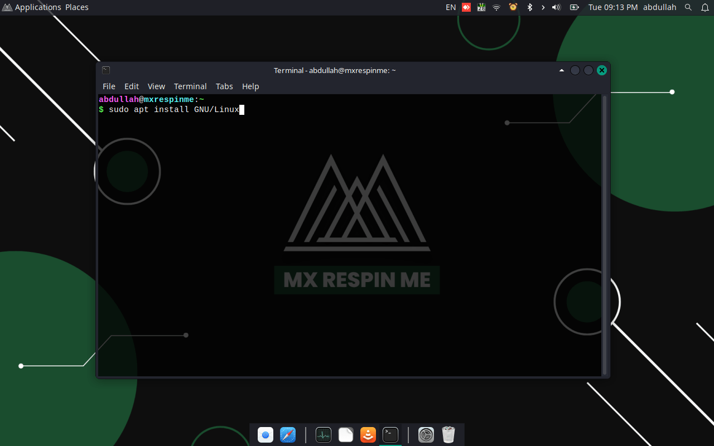Image resolution: width=714 pixels, height=446 pixels.
Task: Open the search magnifier in top panel
Action: pyautogui.click(x=688, y=7)
